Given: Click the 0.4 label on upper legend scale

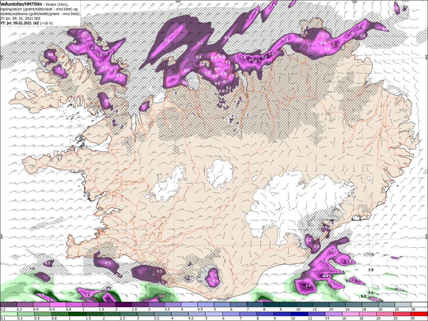Looking at the screenshot, I should click(35, 309).
